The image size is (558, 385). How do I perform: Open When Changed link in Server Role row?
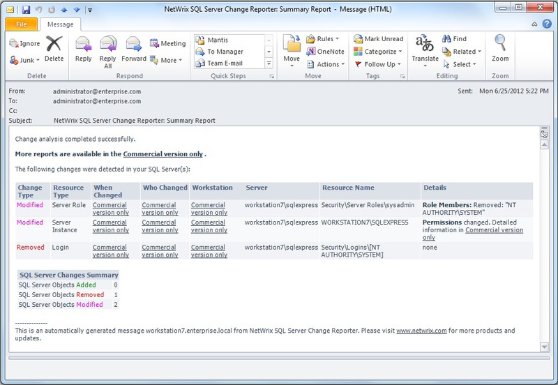(110, 209)
